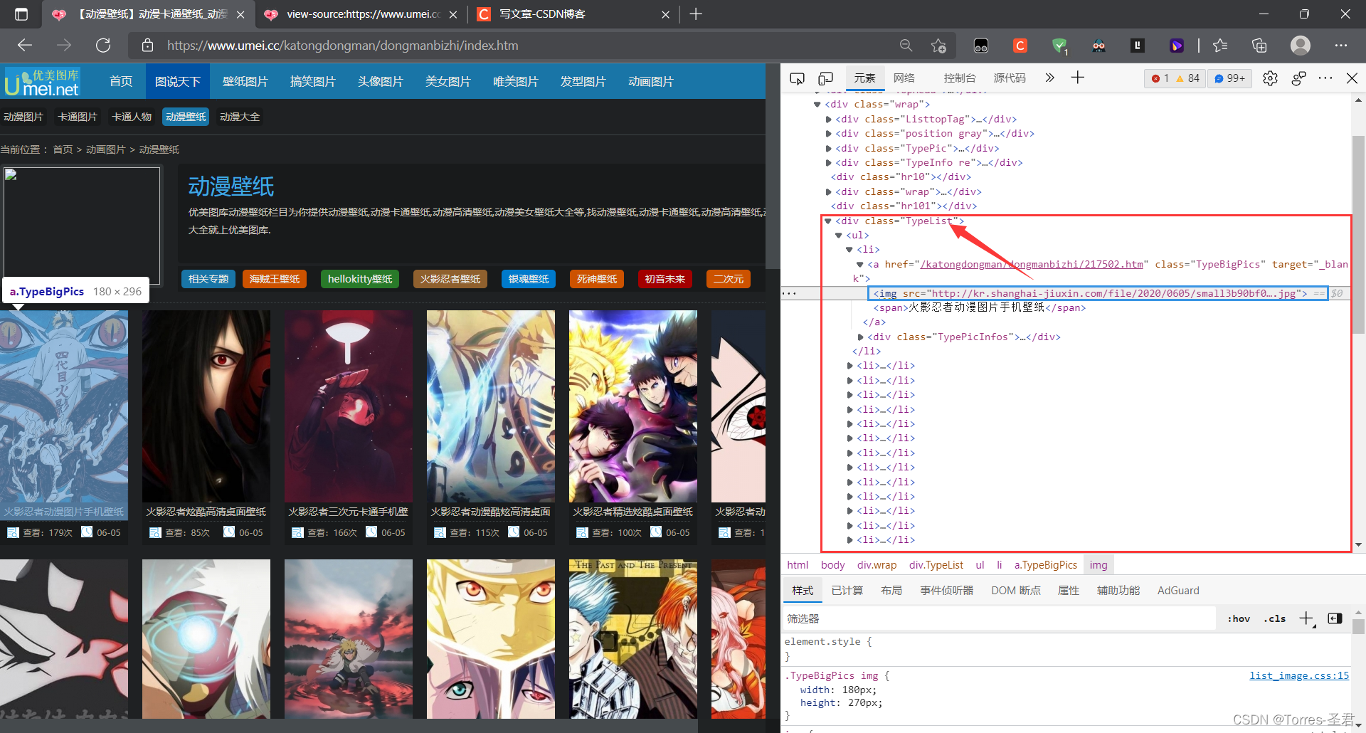The width and height of the screenshot is (1366, 733).
Task: Open DevTools feedback/experiments icon
Action: [x=1298, y=78]
